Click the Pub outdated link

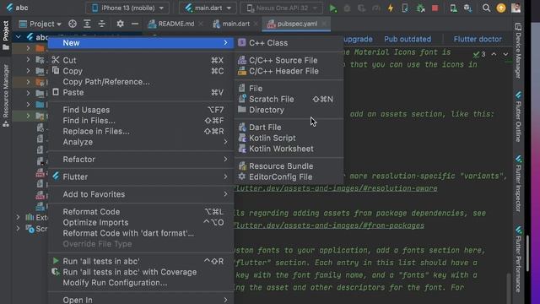[408, 39]
